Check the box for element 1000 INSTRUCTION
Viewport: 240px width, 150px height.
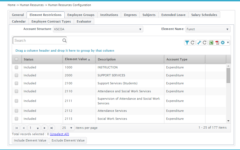[16, 67]
